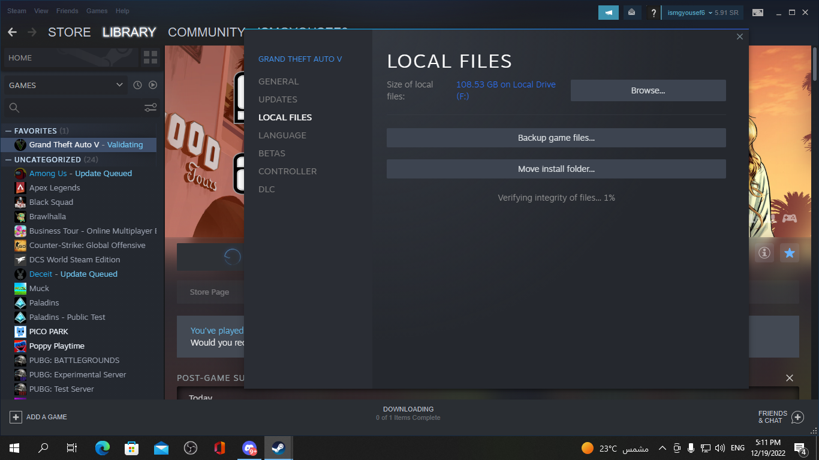Show hidden system tray icons
Viewport: 819px width, 460px height.
click(663, 448)
